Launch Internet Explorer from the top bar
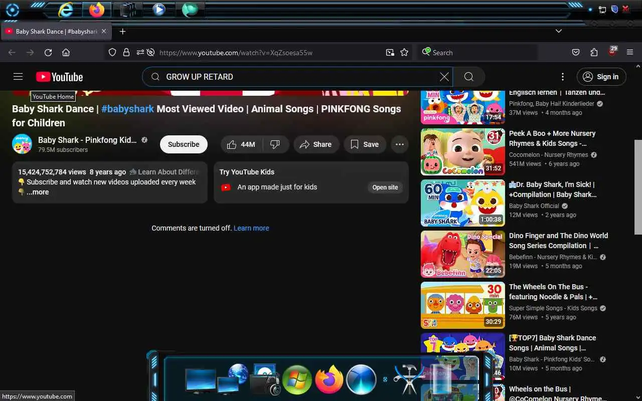This screenshot has width=642, height=401. pyautogui.click(x=66, y=10)
